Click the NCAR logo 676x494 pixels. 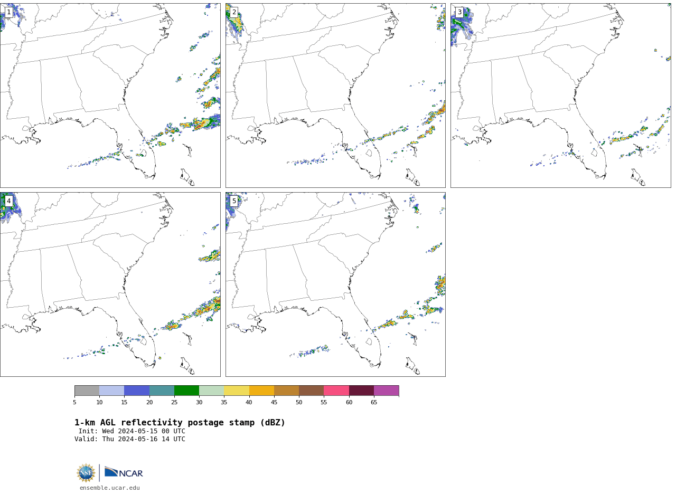pos(124,472)
